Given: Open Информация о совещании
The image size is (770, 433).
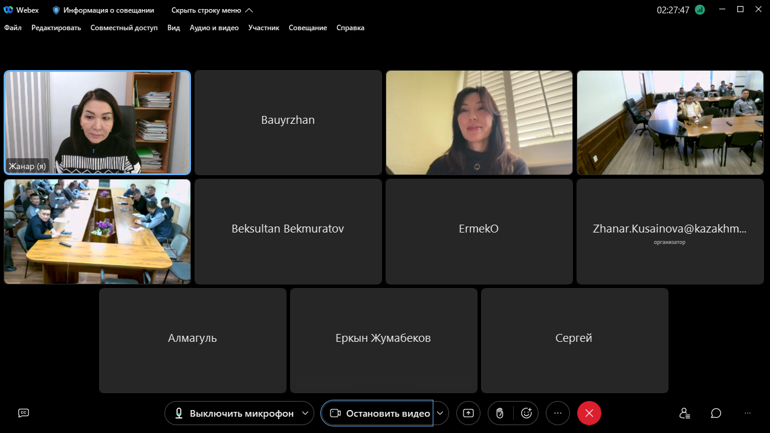Looking at the screenshot, I should click(103, 10).
